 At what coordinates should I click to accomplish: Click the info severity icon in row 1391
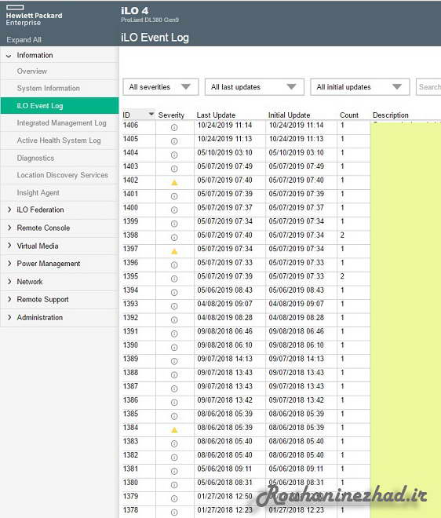tap(174, 334)
